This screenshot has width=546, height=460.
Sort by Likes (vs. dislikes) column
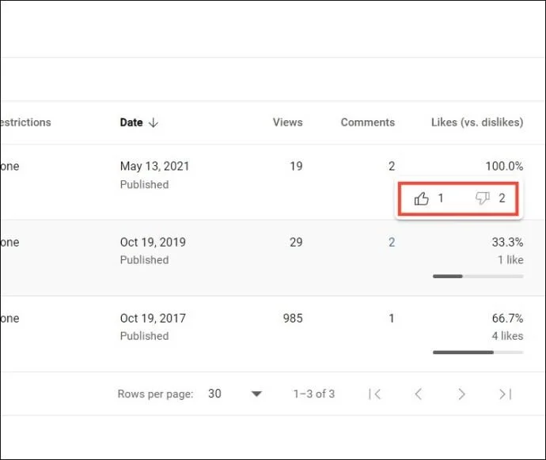tap(477, 123)
